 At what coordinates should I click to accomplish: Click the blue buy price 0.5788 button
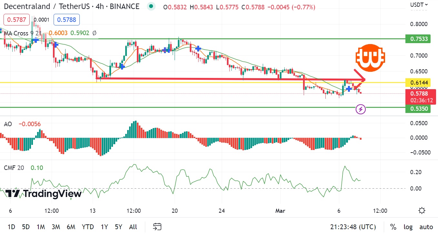66,20
